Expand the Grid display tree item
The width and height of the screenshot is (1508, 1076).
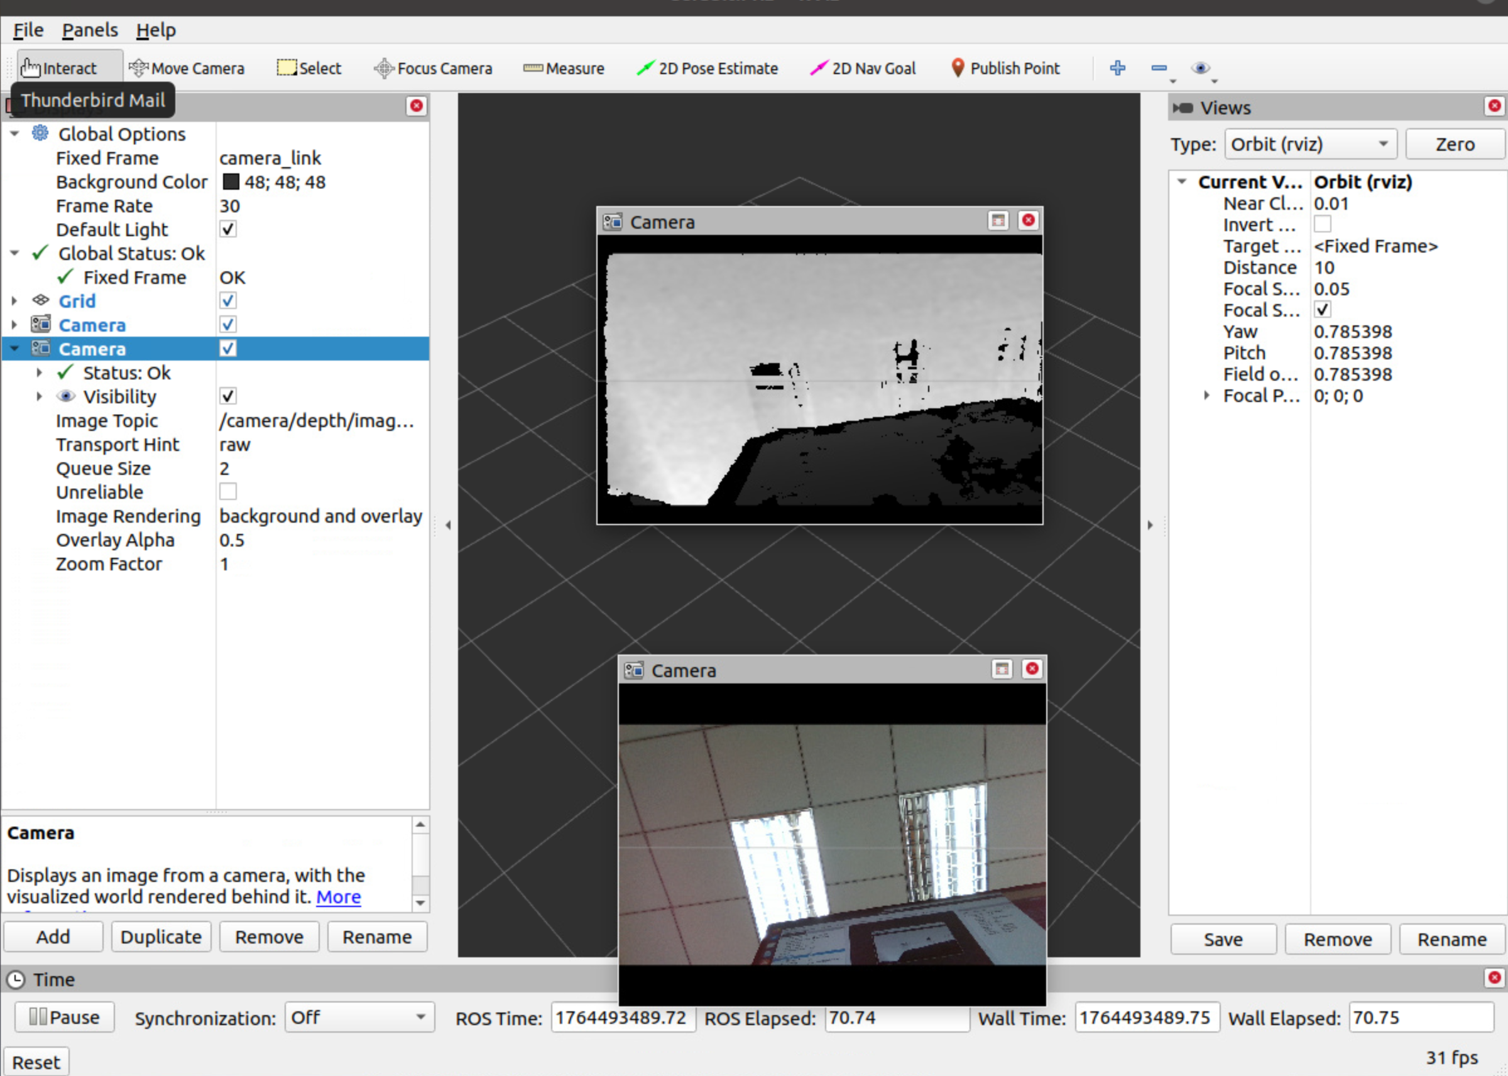(x=14, y=301)
